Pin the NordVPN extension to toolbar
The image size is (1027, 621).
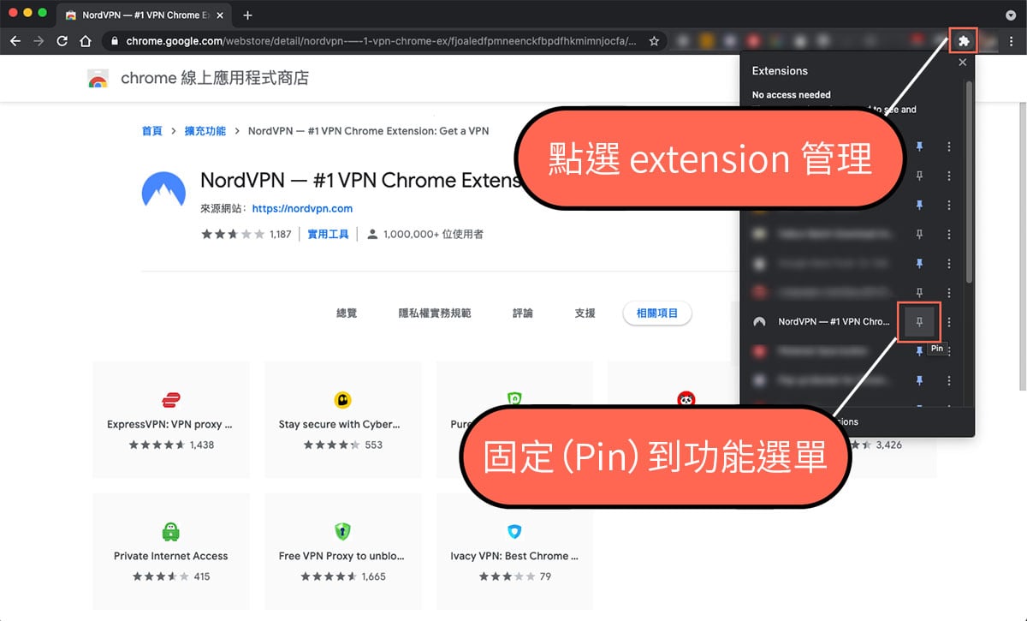[x=919, y=322]
